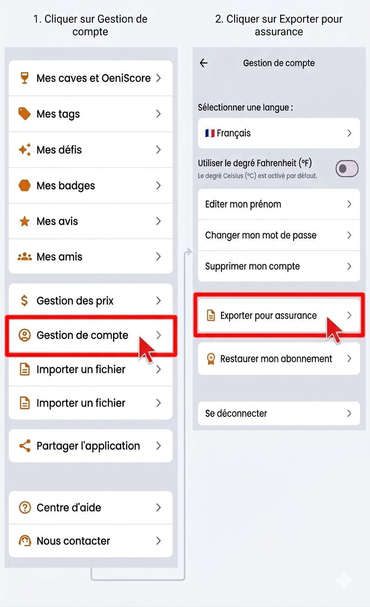Click the back arrow on Gestion de compte
Viewport: 370px width, 607px height.
(x=203, y=63)
